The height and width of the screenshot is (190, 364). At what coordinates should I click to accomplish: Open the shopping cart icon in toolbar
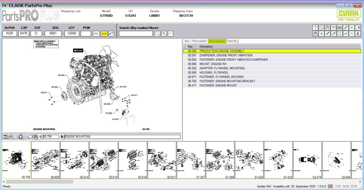(x=333, y=27)
